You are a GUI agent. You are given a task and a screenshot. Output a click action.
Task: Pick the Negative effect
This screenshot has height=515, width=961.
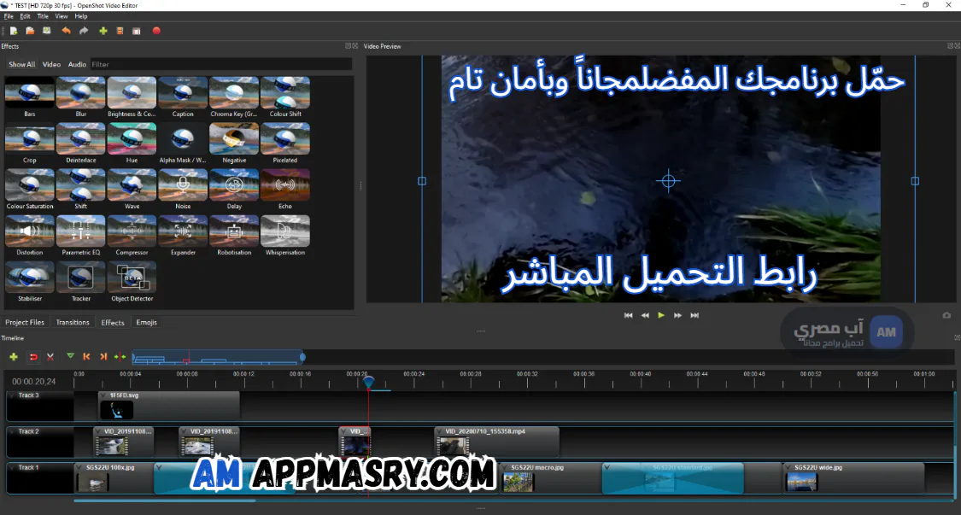click(234, 143)
